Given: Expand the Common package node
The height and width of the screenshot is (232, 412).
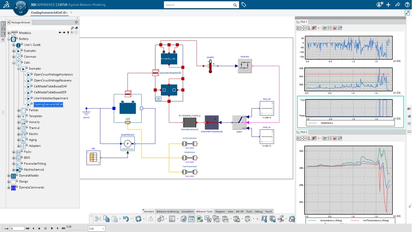Looking at the screenshot, I should pyautogui.click(x=14, y=57).
